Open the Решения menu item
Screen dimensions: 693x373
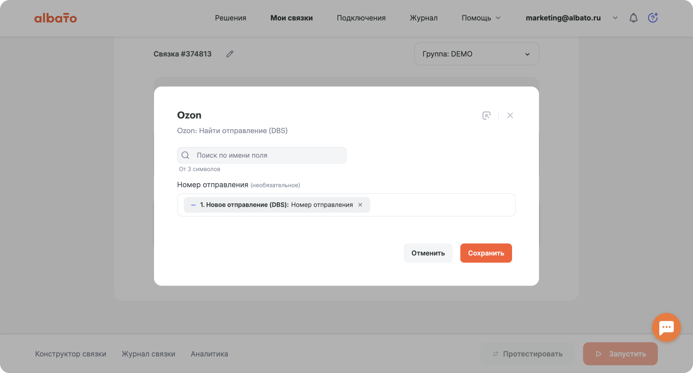[231, 18]
